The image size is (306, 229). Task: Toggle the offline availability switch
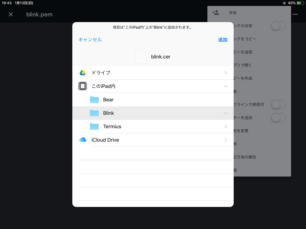(279, 105)
